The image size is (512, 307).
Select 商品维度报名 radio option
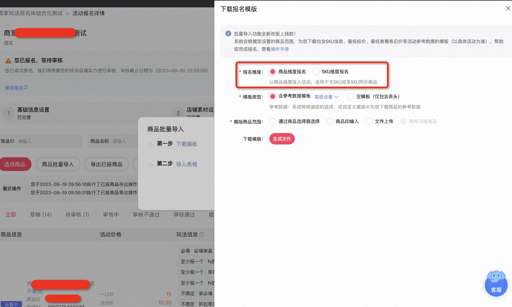pos(273,71)
